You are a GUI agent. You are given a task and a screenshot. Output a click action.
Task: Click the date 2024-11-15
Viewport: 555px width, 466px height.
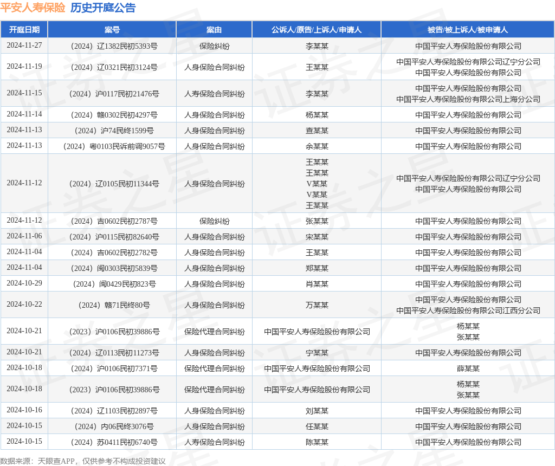[24, 93]
